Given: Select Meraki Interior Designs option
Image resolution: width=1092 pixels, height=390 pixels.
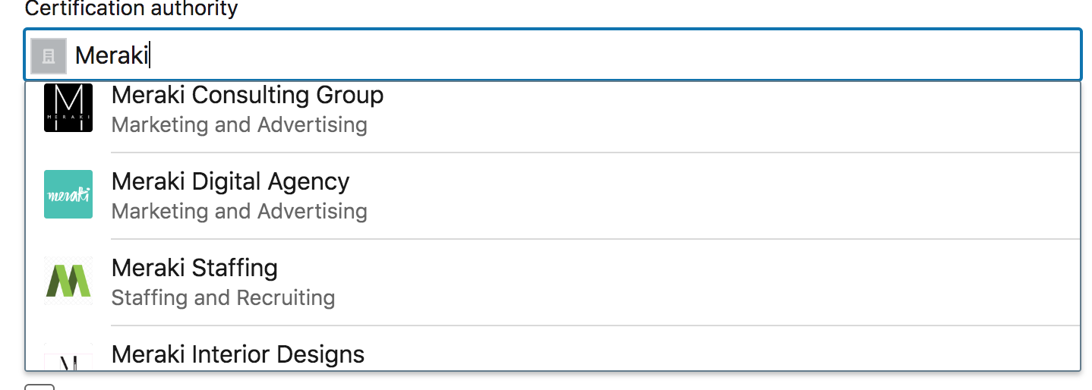Looking at the screenshot, I should 238,354.
